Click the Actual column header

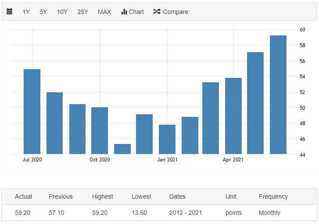(23, 196)
